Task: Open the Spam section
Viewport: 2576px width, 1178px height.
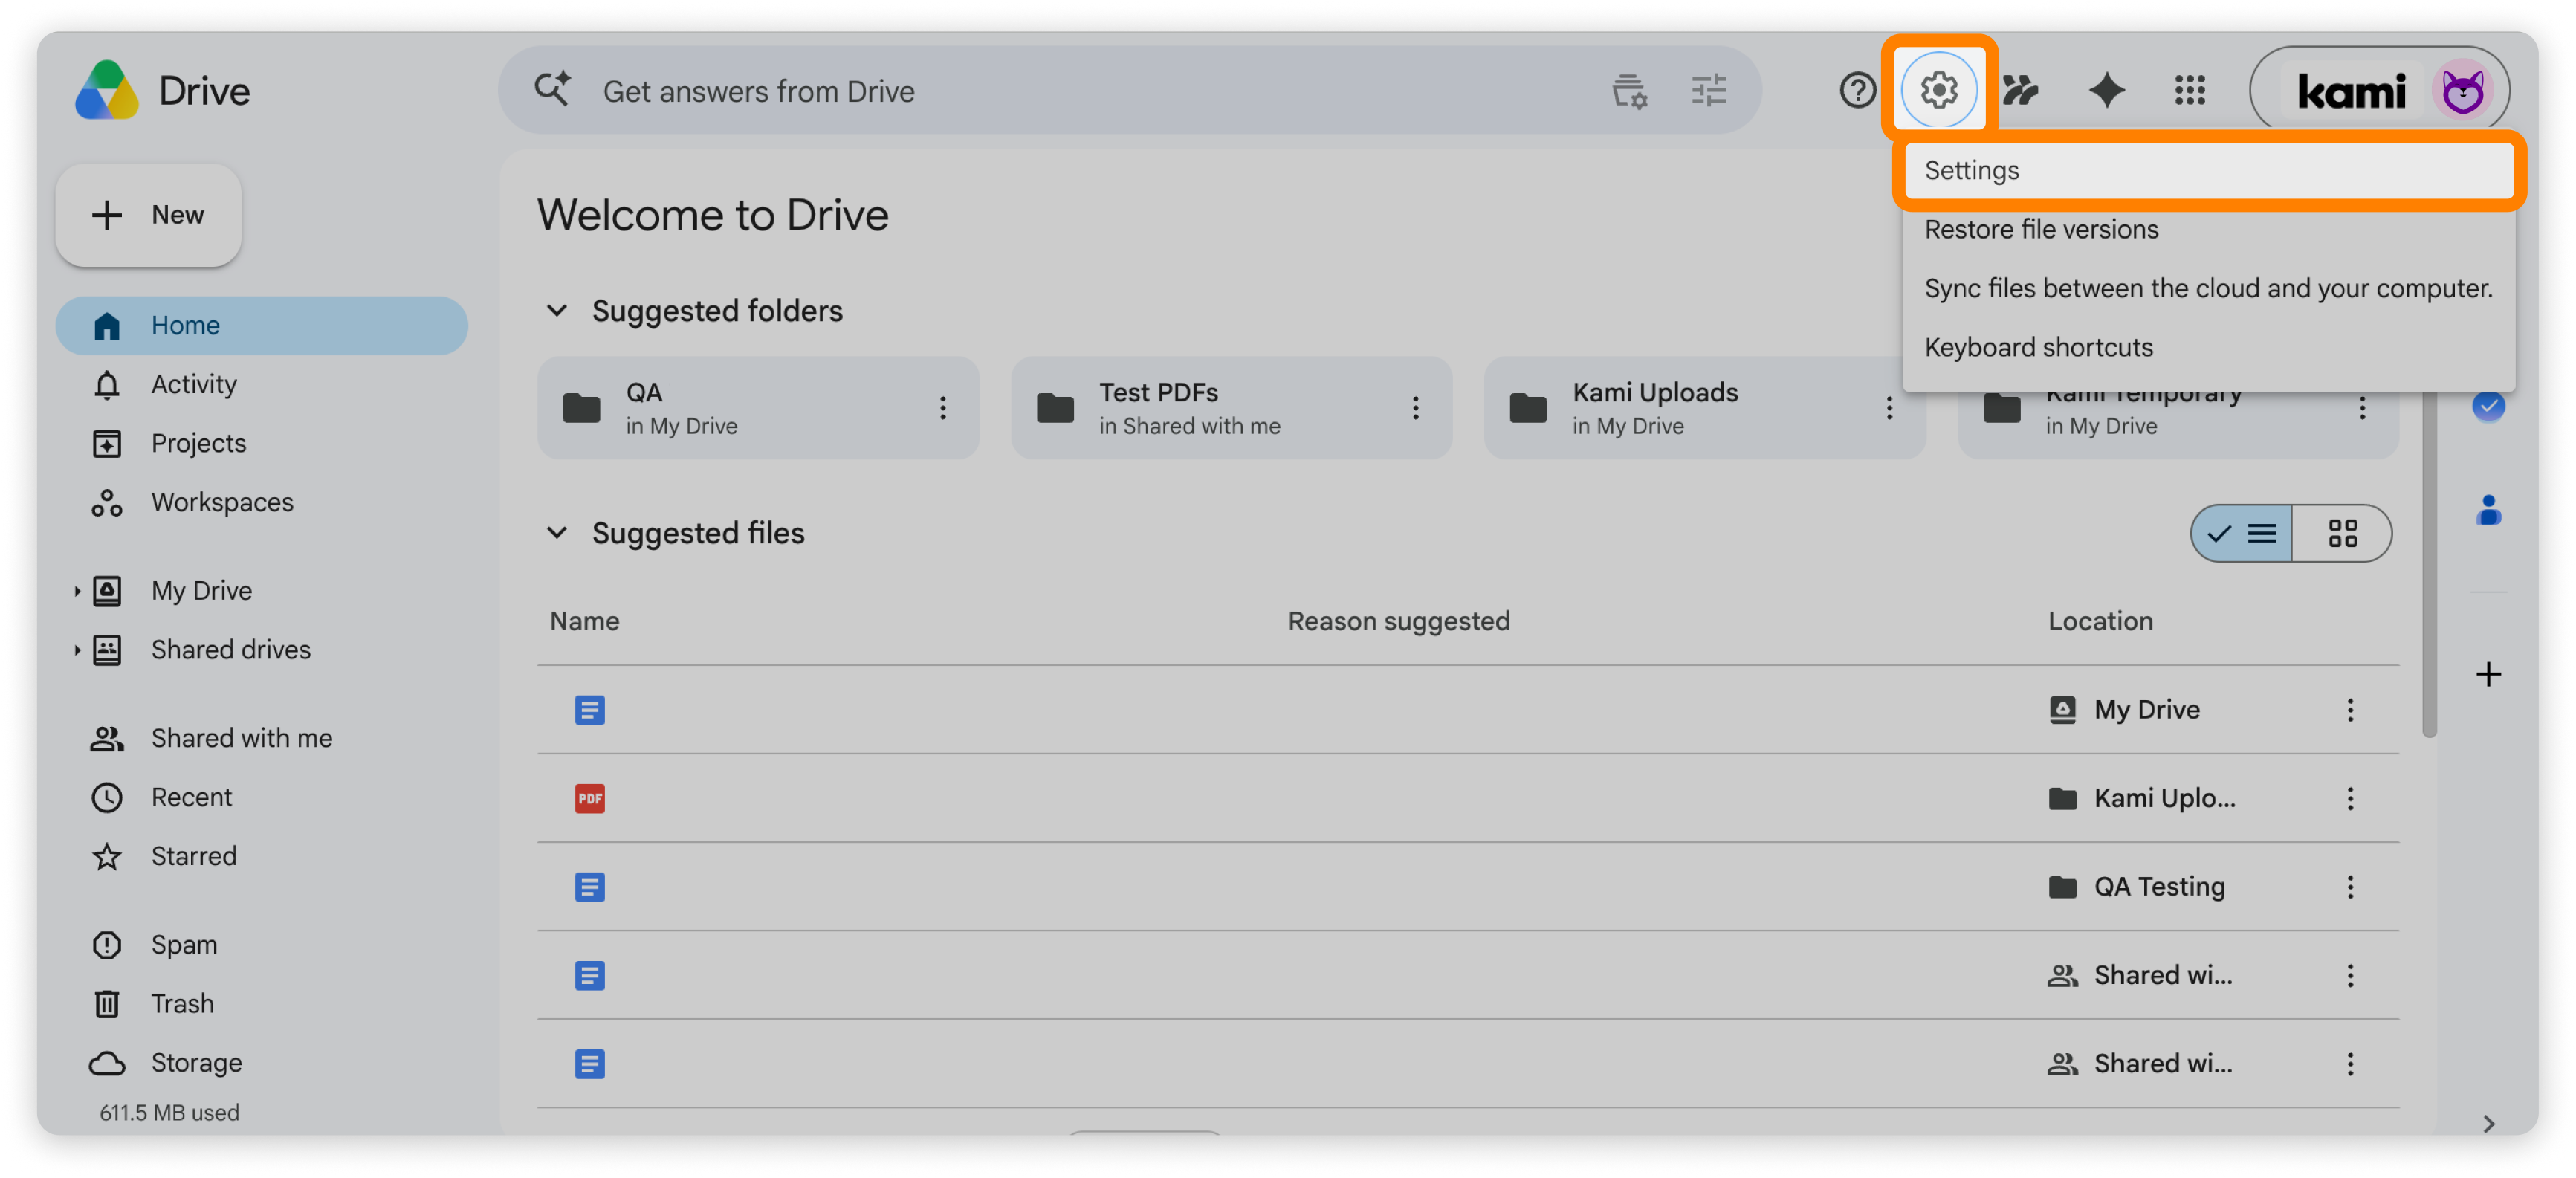Action: pos(262,944)
